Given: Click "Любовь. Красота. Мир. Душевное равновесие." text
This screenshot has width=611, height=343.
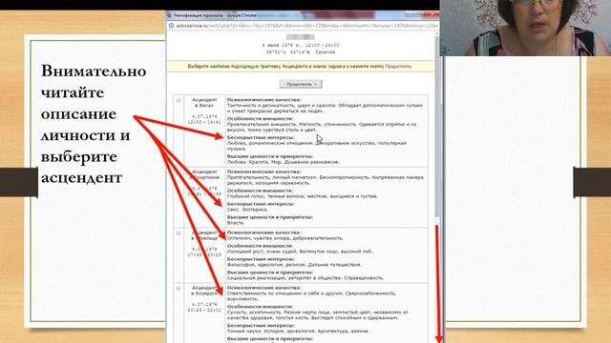Looking at the screenshot, I should pyautogui.click(x=284, y=162).
